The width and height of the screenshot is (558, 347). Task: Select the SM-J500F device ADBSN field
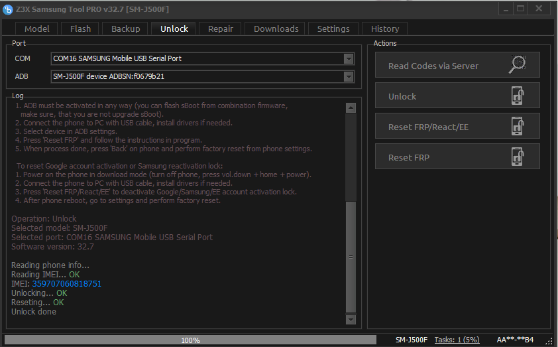(203, 76)
